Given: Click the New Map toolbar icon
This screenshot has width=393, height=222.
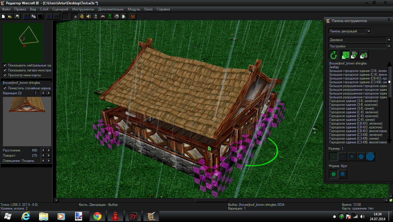Looking at the screenshot, I should (x=4, y=16).
